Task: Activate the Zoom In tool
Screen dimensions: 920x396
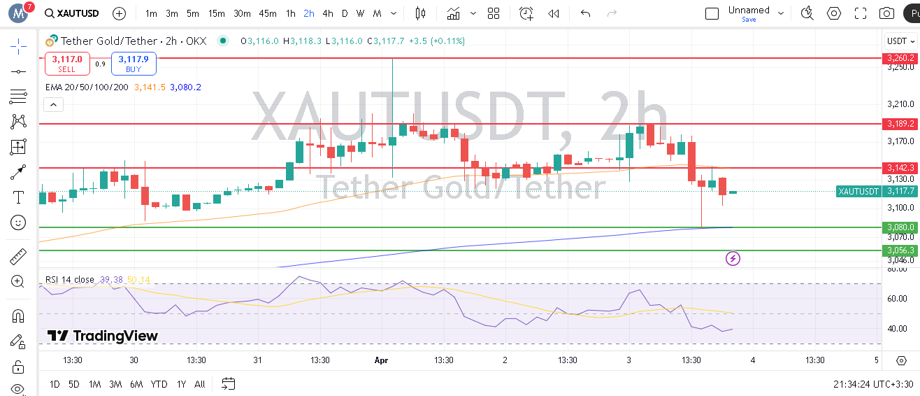Action: 18,282
